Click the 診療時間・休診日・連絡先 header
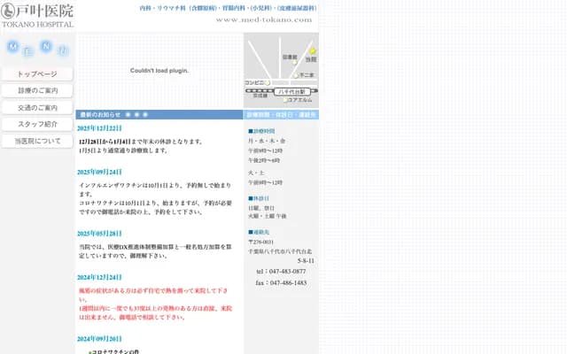The image size is (567, 354). point(281,115)
